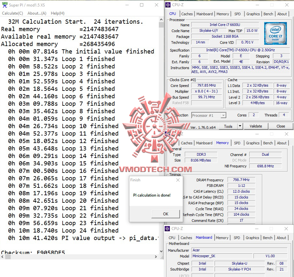Image resolution: width=294 pixels, height=277 pixels.
Task: Click Graphics tab in bottom CPU-Z Mainboard window
Action: tap(253, 238)
